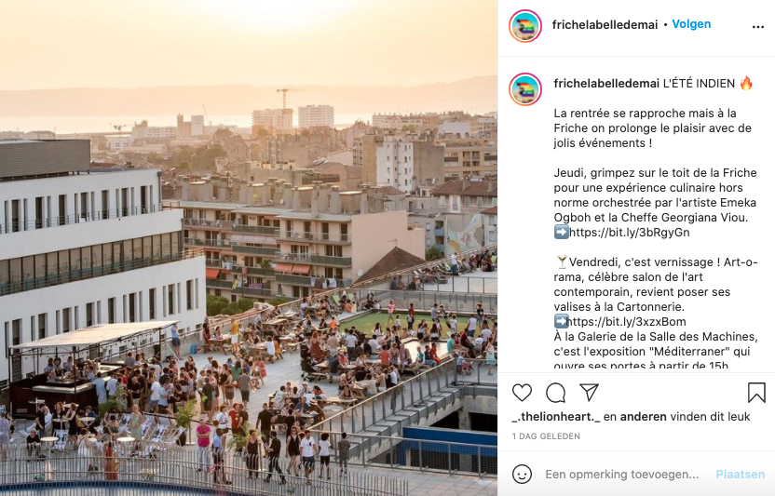775x496 pixels.
Task: Open the three-dots more options menu
Action: (757, 27)
